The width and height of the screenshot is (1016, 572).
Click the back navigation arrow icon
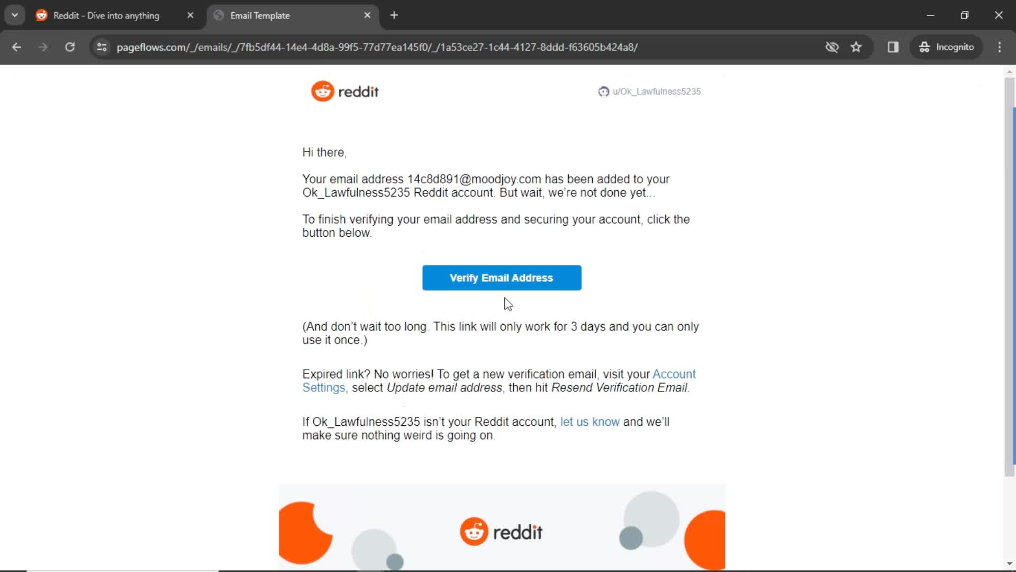pos(17,47)
